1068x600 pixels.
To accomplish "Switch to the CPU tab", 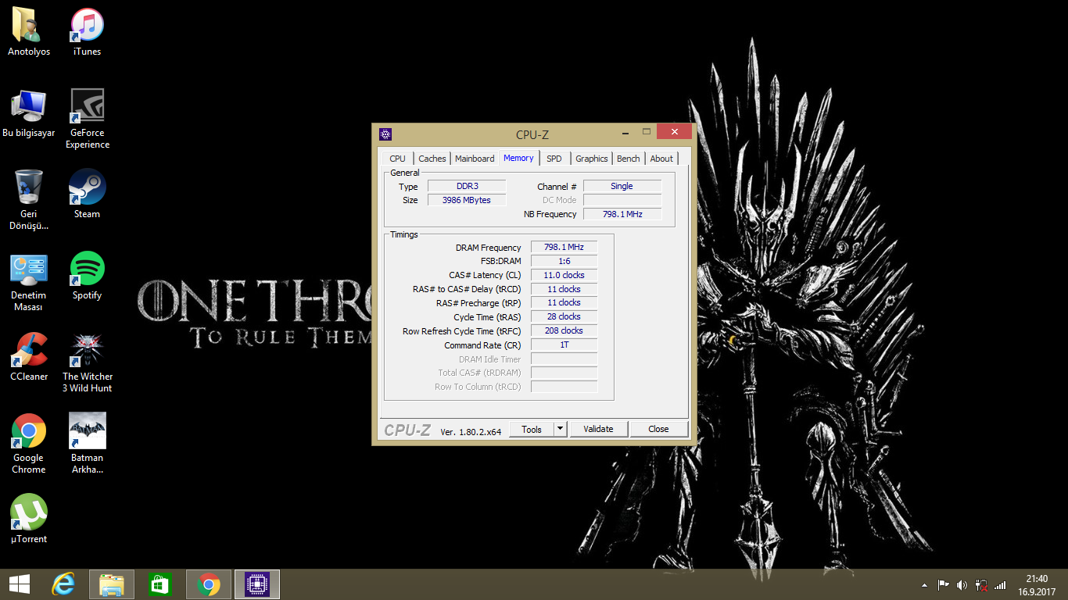I will click(398, 159).
